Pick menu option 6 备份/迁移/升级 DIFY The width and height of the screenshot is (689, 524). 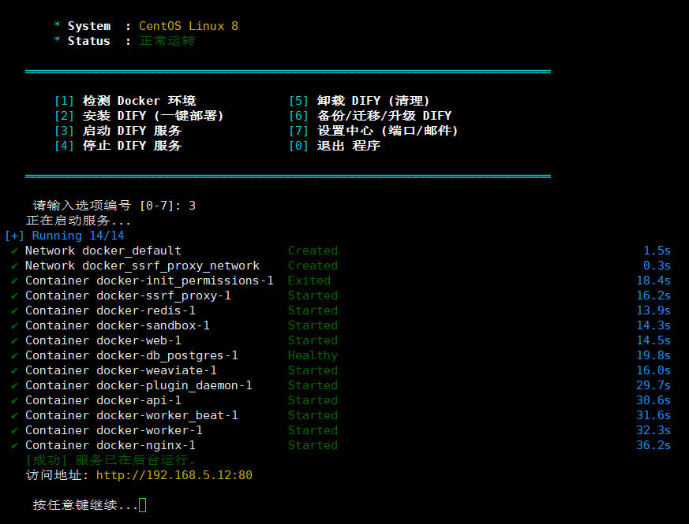coord(370,116)
